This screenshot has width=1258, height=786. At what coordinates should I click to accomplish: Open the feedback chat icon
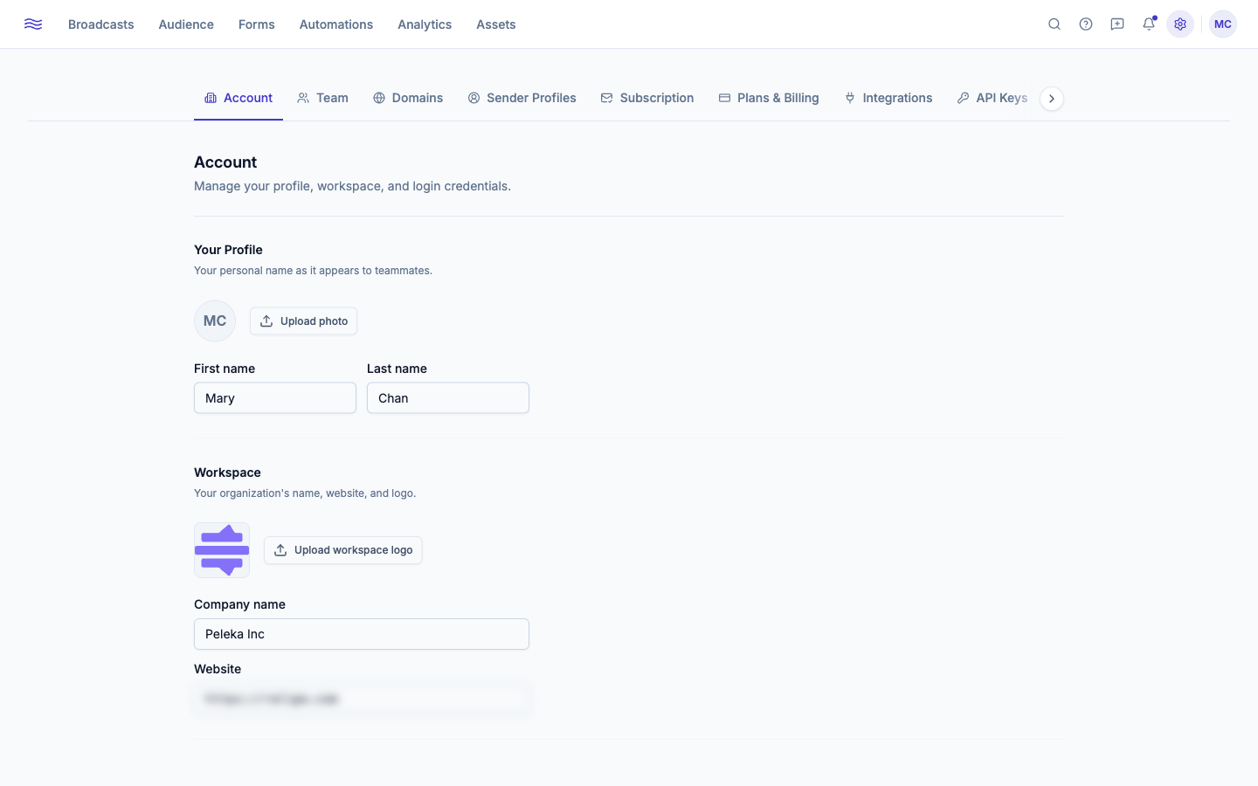tap(1117, 24)
